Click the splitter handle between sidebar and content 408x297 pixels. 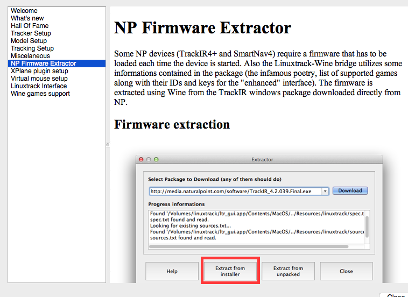point(108,145)
